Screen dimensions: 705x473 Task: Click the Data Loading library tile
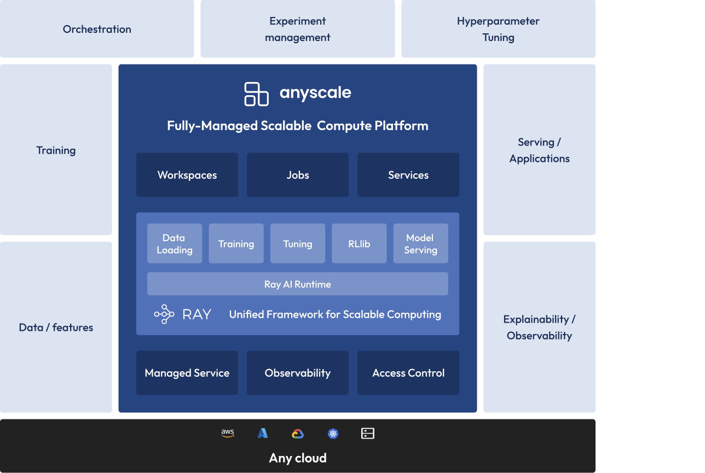coord(175,243)
